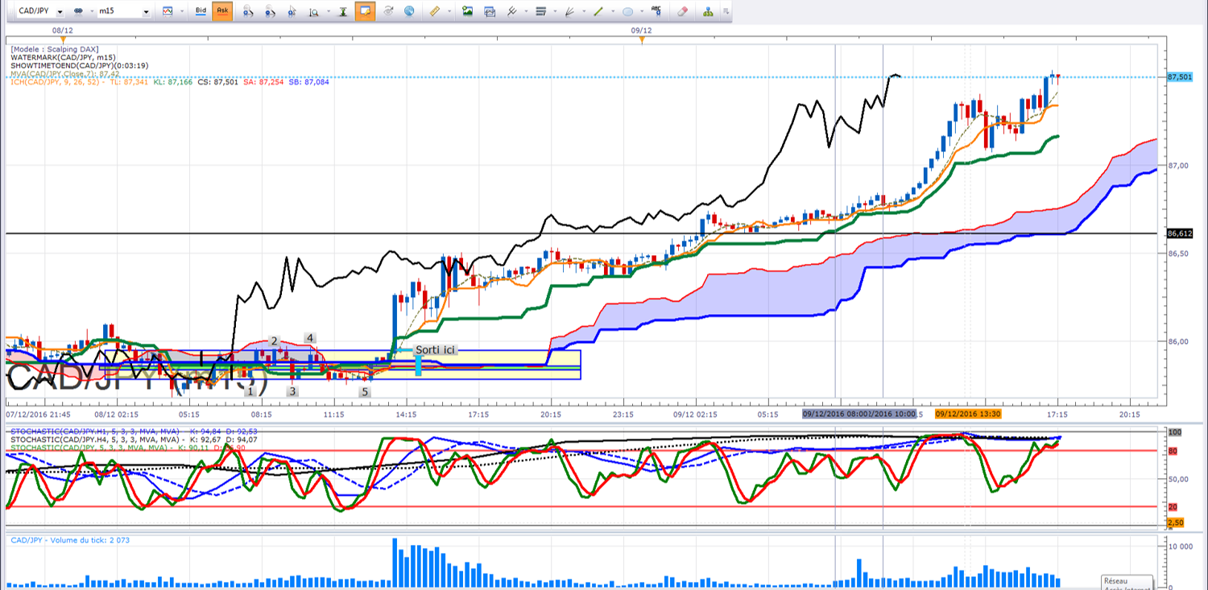This screenshot has height=590, width=1208.
Task: Select the ruler measurement tool
Action: 435,11
